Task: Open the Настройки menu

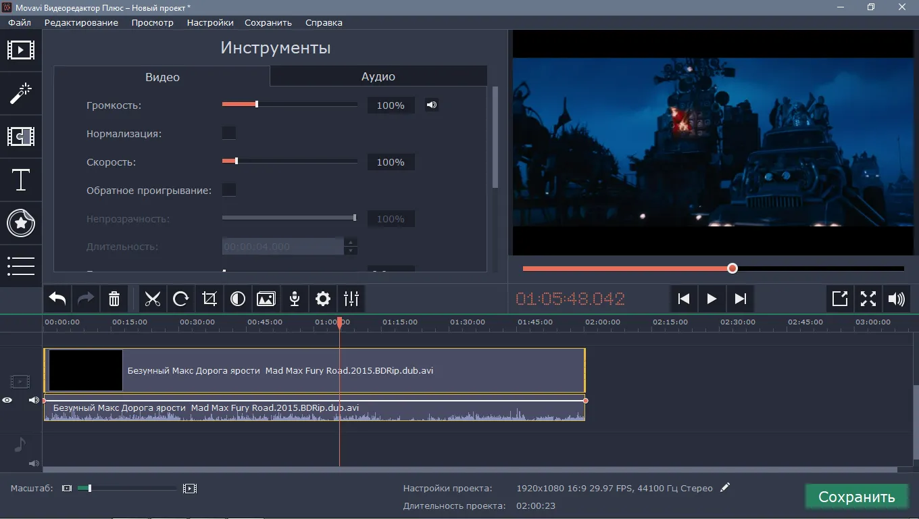Action: (x=210, y=22)
